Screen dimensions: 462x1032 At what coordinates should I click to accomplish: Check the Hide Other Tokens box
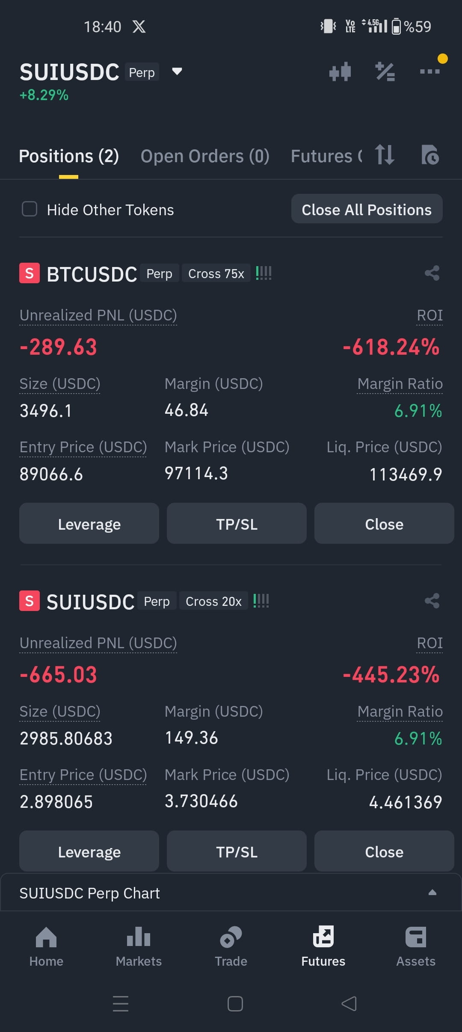30,209
